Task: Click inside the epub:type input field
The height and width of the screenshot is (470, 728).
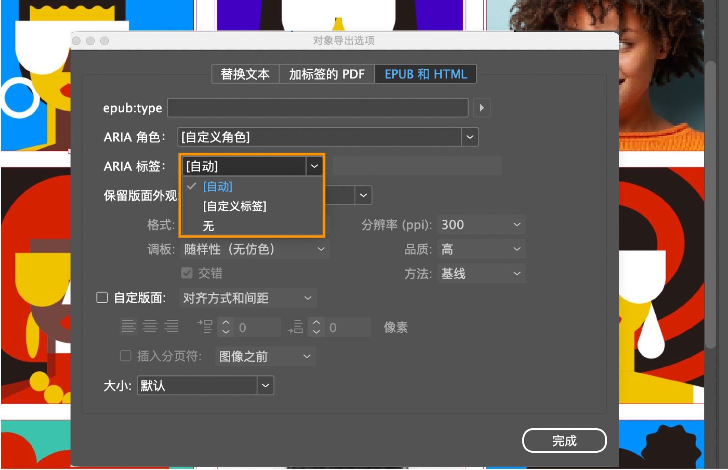Action: [x=318, y=108]
